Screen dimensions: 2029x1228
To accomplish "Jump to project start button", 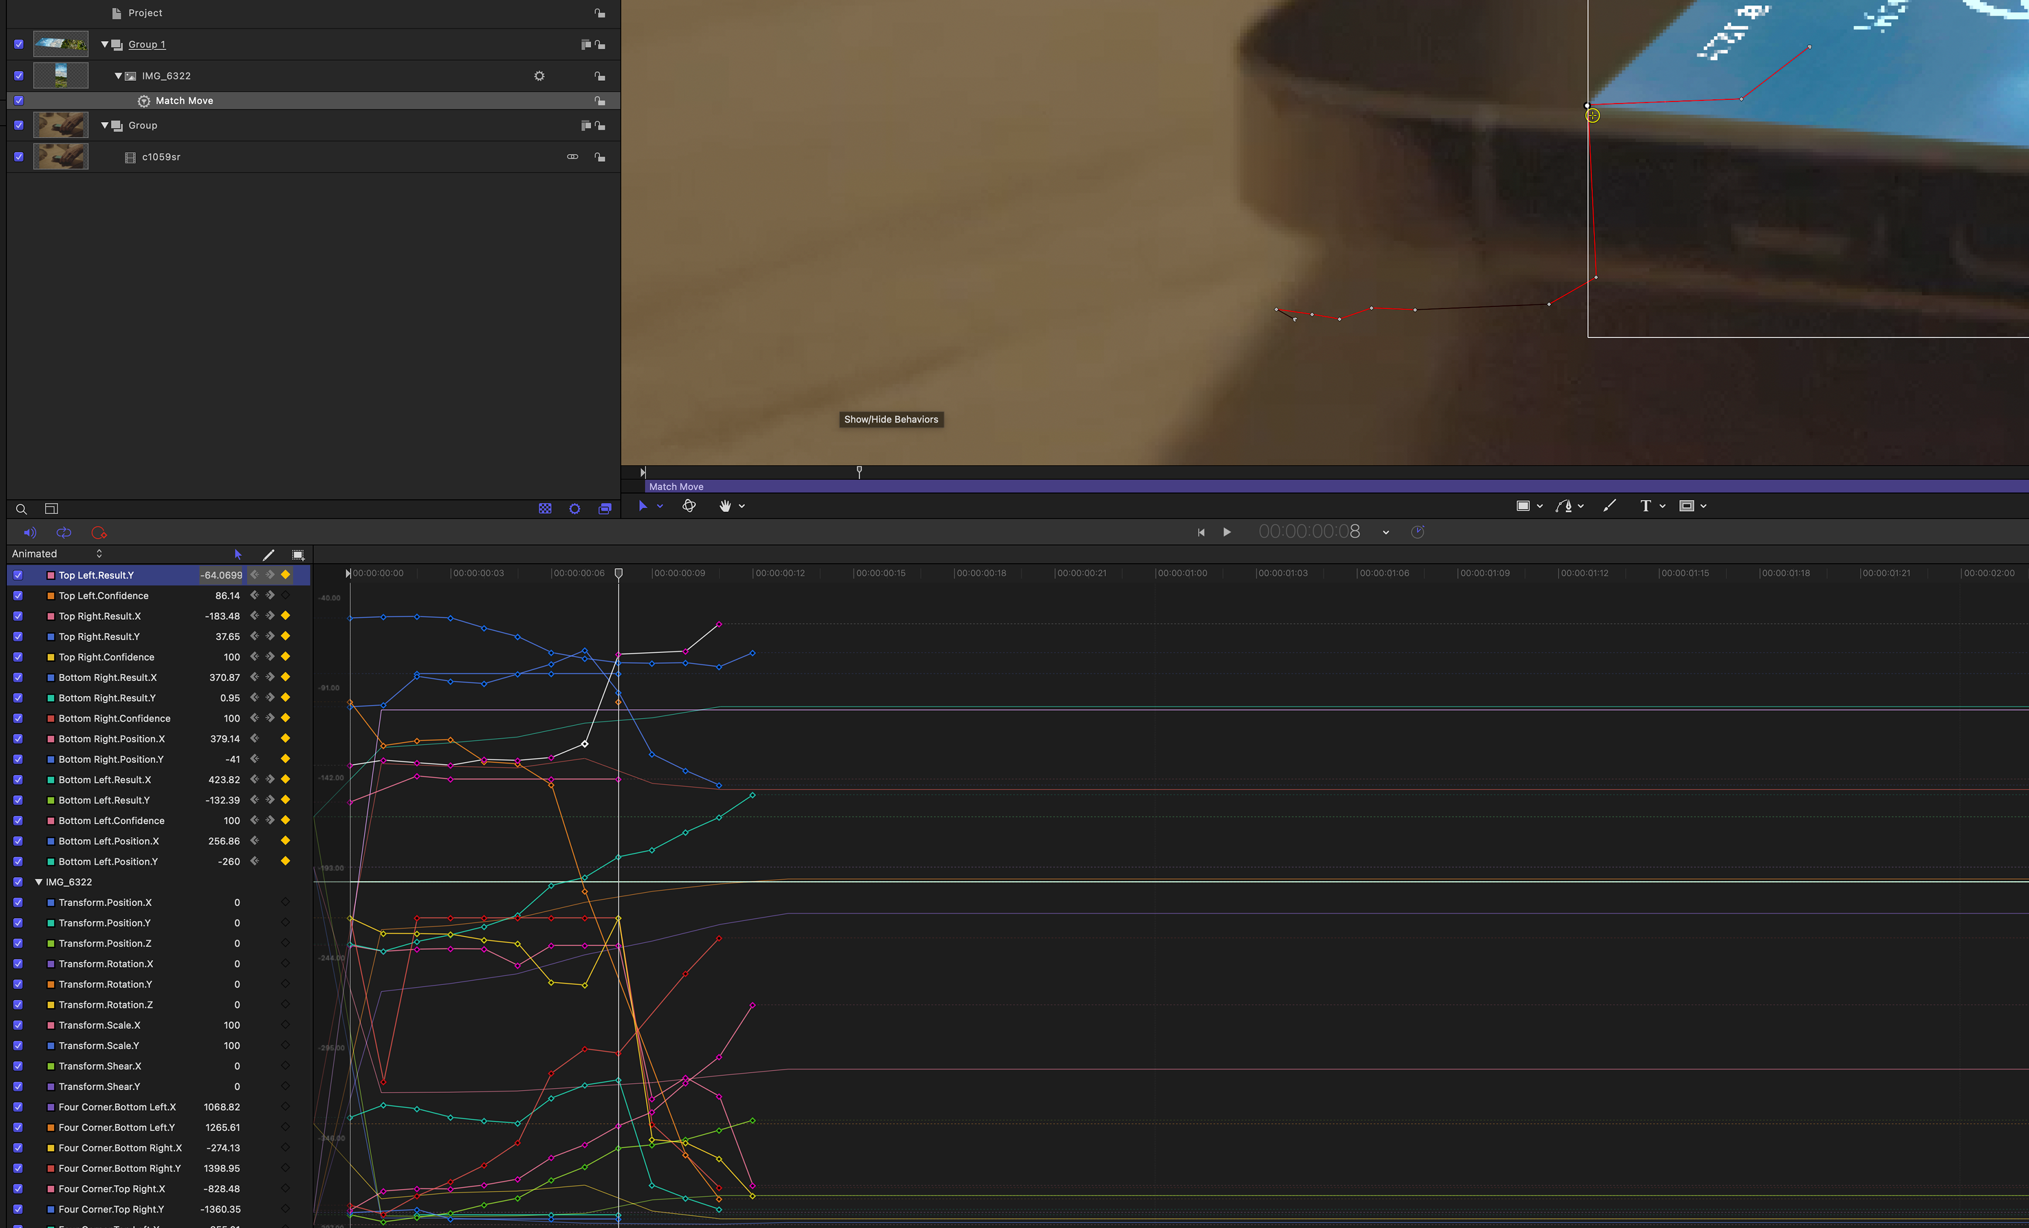I will pos(1200,533).
